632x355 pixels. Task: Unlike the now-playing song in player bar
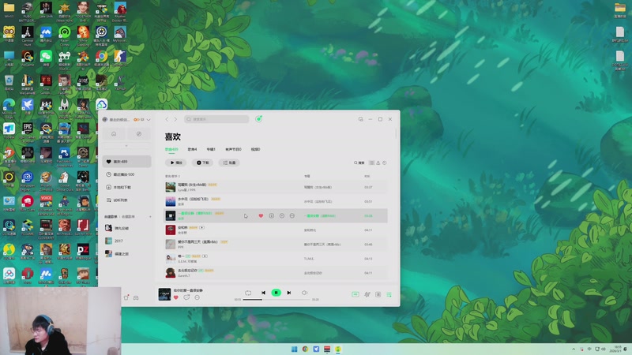click(x=175, y=297)
